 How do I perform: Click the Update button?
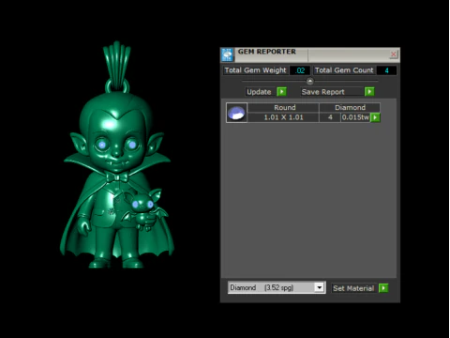coord(259,92)
